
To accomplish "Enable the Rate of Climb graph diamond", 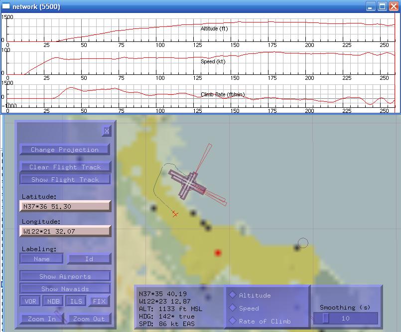I will point(233,321).
